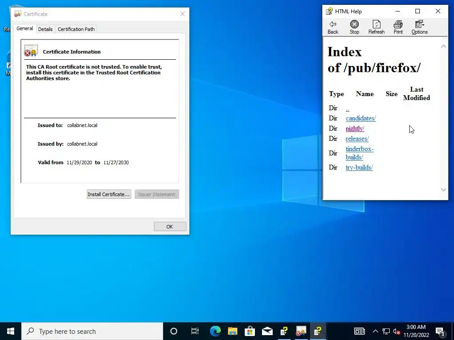454x340 pixels.
Task: Open the releases/ directory link
Action: 357,139
